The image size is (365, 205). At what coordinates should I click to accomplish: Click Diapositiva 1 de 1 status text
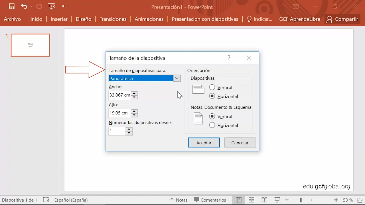[x=19, y=200]
